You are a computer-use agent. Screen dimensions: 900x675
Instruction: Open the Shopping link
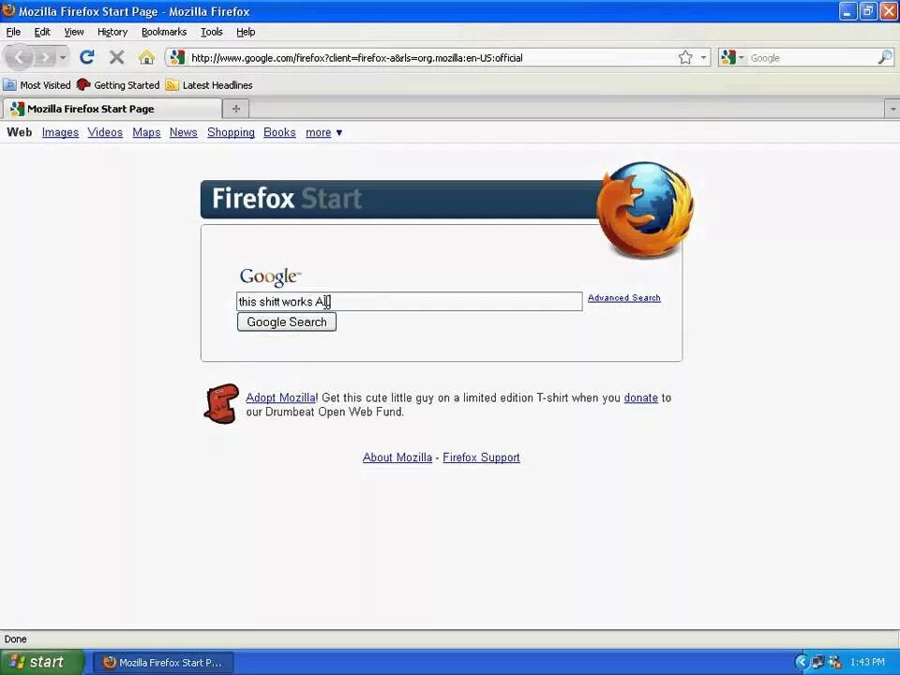(231, 132)
